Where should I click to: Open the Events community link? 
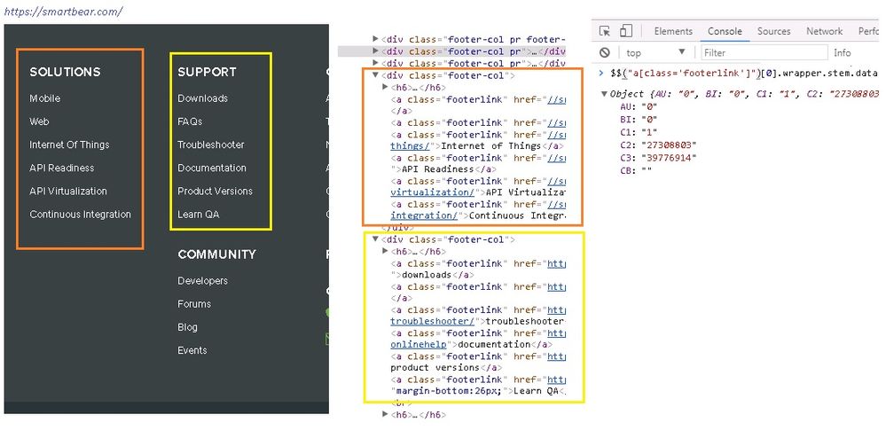[x=192, y=350]
